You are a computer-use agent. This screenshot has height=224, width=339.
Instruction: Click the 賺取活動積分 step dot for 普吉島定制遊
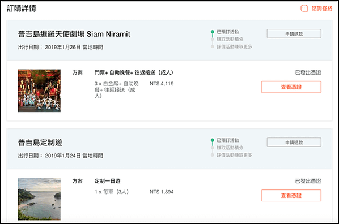pyautogui.click(x=213, y=148)
